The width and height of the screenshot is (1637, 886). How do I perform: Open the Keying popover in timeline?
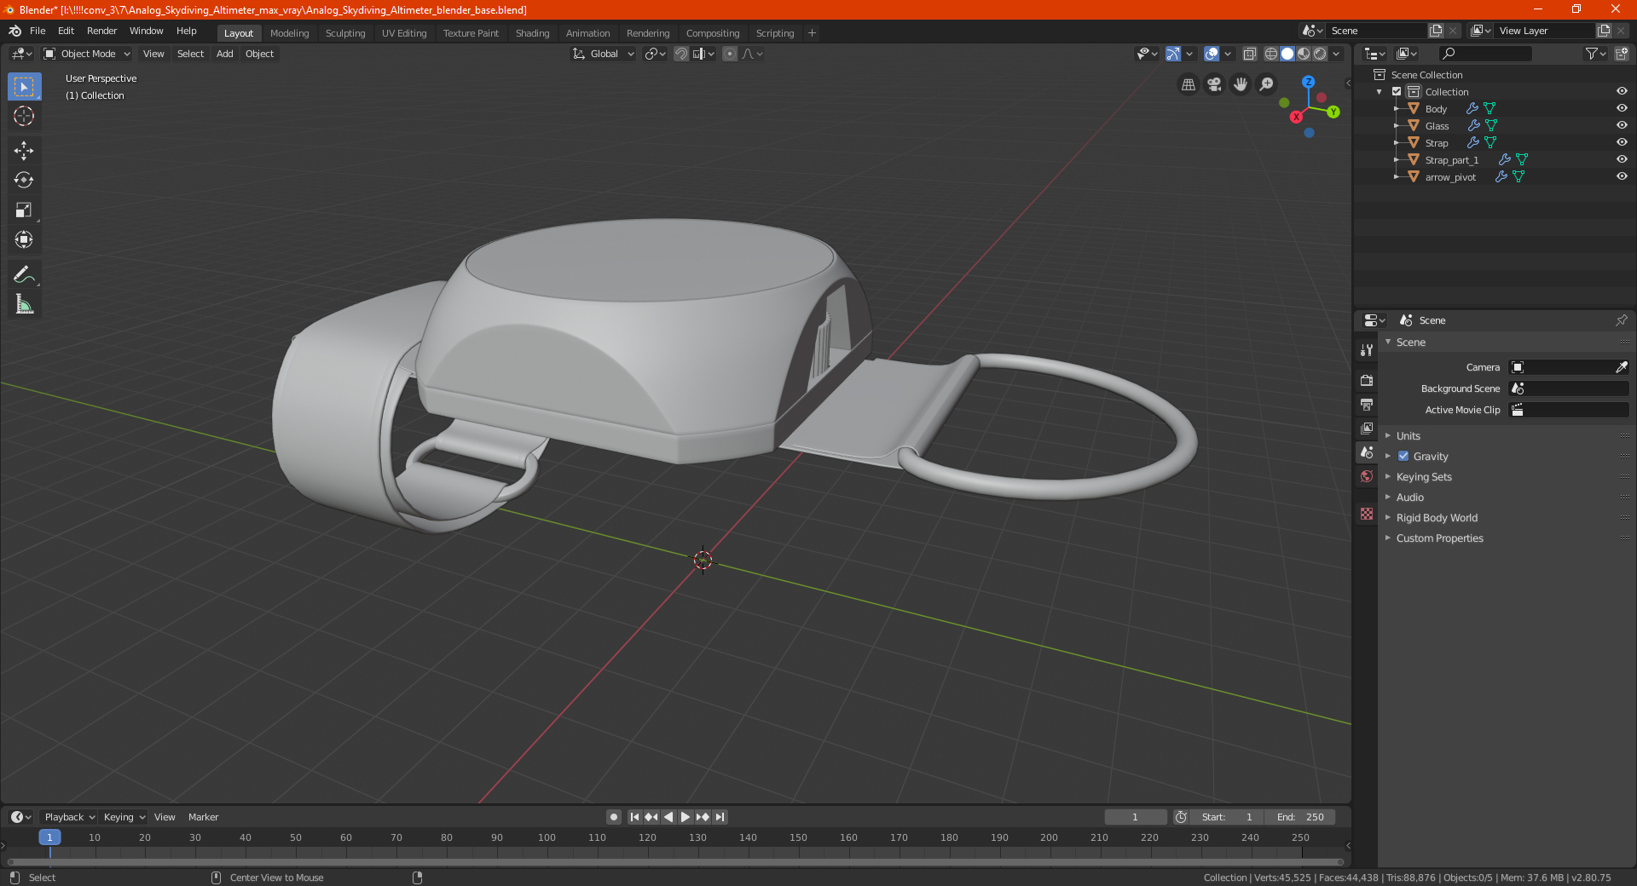click(x=124, y=817)
